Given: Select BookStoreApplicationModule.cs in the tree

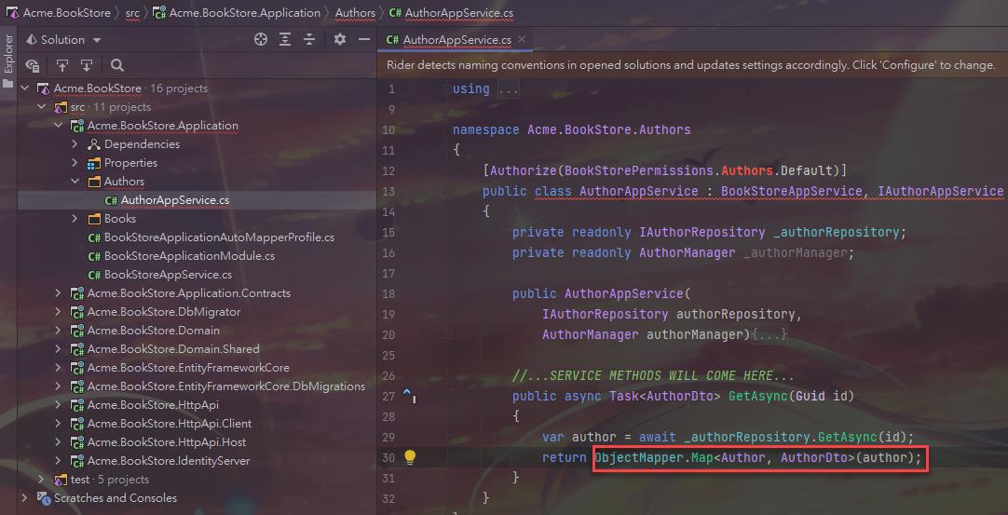Looking at the screenshot, I should (x=189, y=256).
